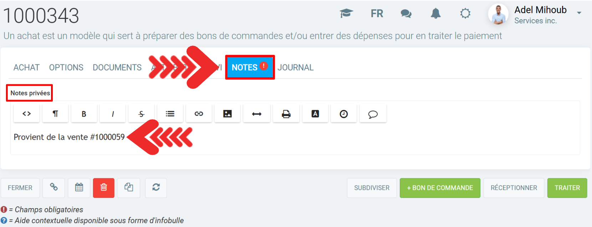Apply strikethrough formatting
592x227 pixels.
[142, 114]
